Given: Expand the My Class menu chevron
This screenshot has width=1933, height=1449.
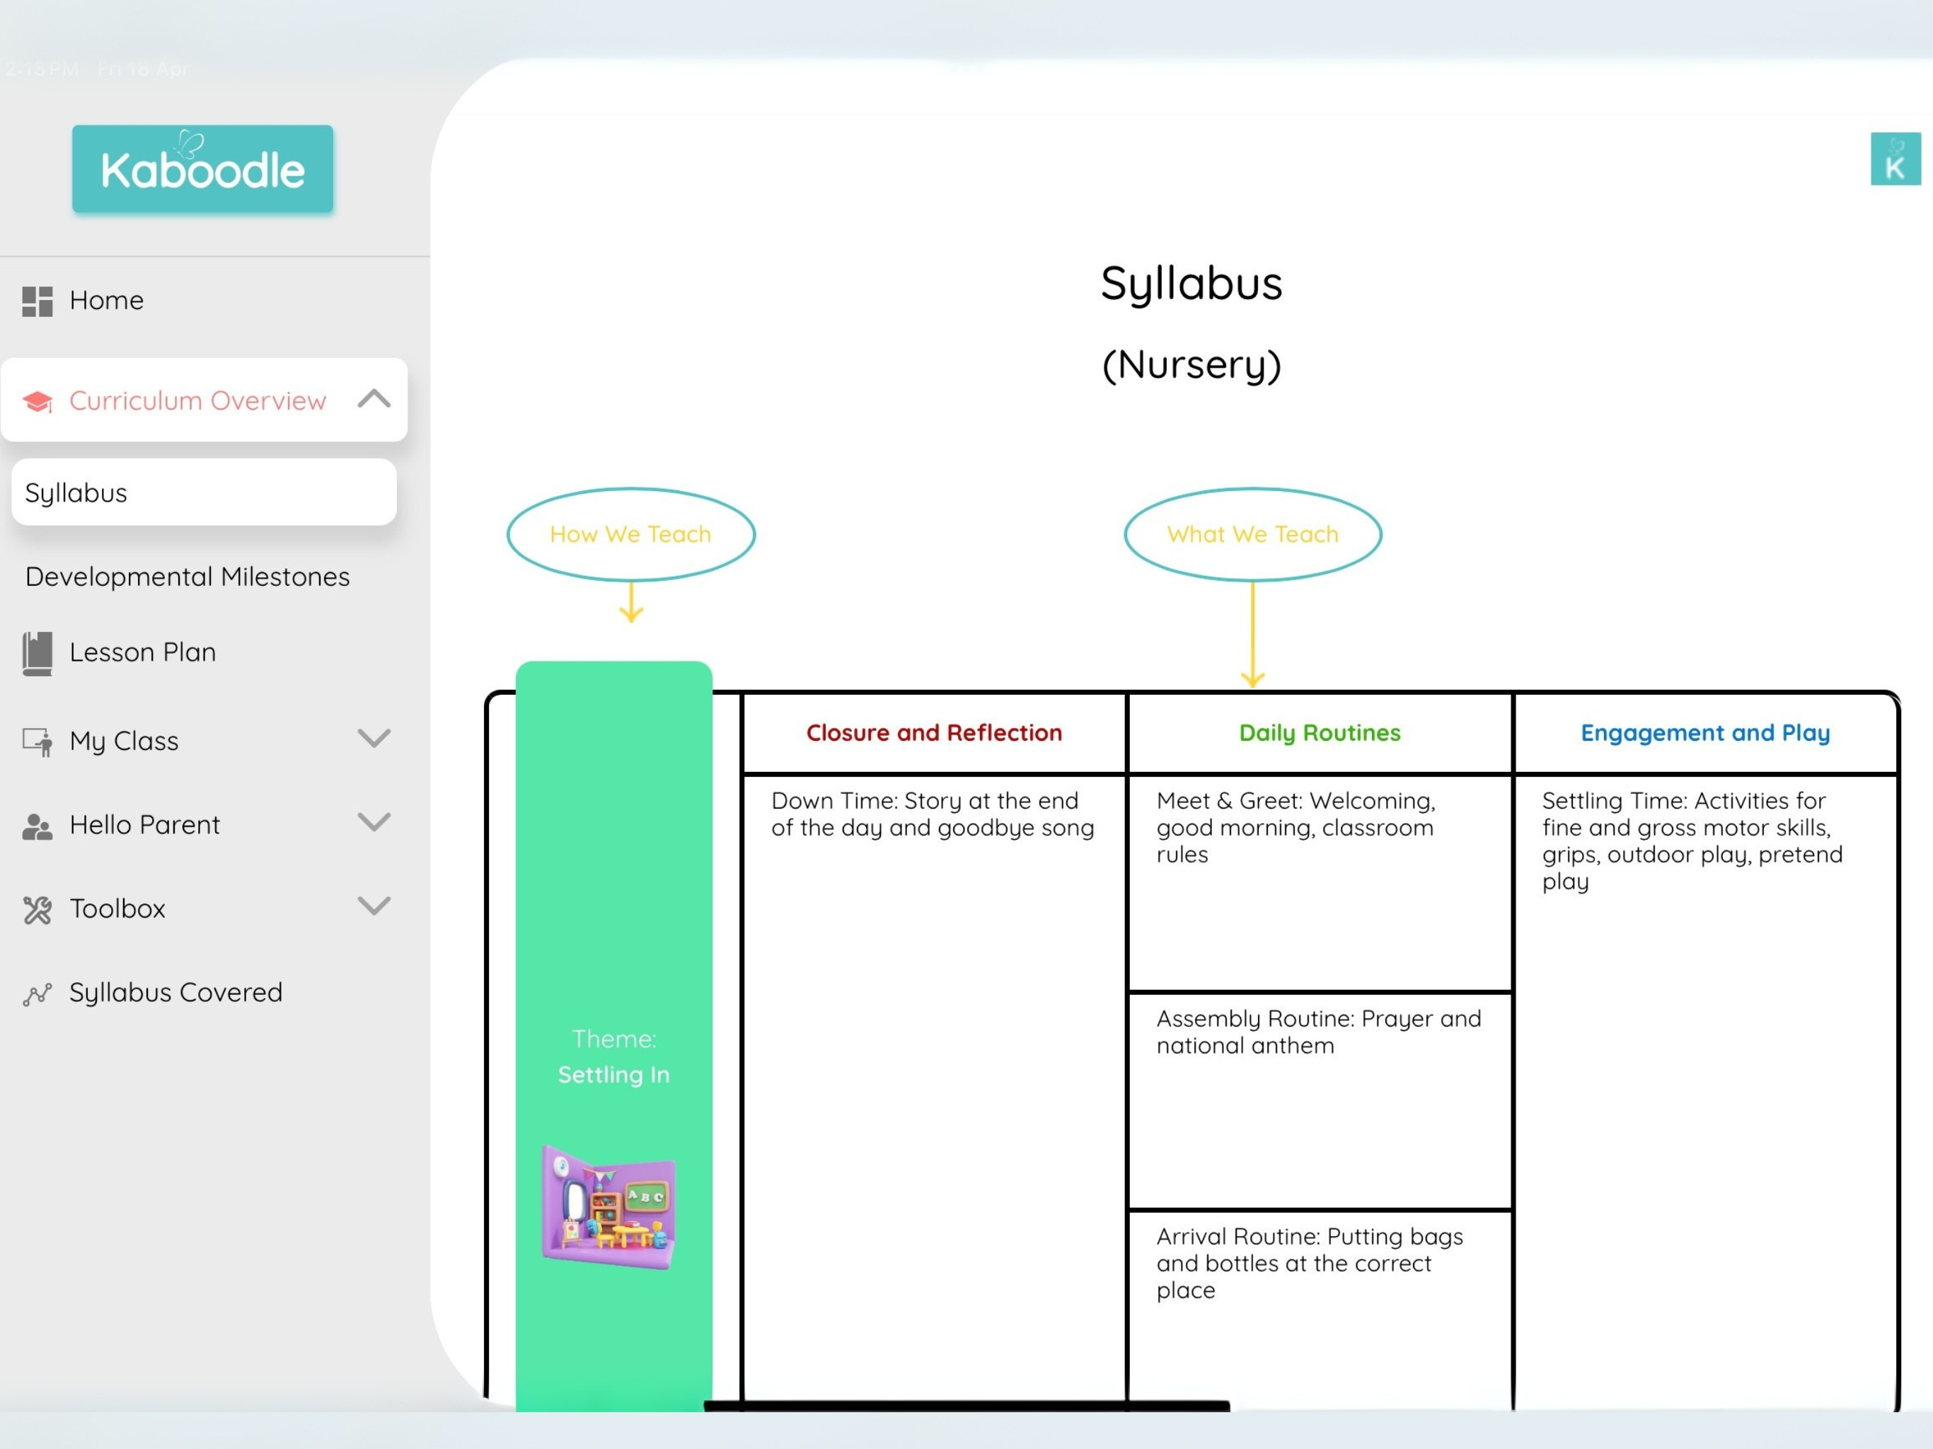Looking at the screenshot, I should coord(374,739).
